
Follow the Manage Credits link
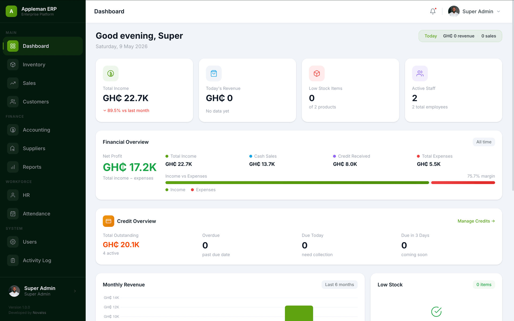pyautogui.click(x=476, y=221)
